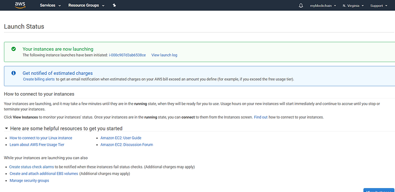
Task: Open How to connect to your Linux instance
Action: pyautogui.click(x=41, y=138)
